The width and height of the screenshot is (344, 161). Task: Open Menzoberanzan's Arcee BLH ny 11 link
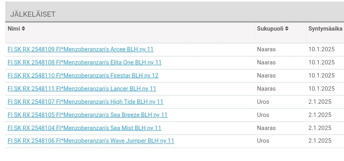(x=81, y=49)
